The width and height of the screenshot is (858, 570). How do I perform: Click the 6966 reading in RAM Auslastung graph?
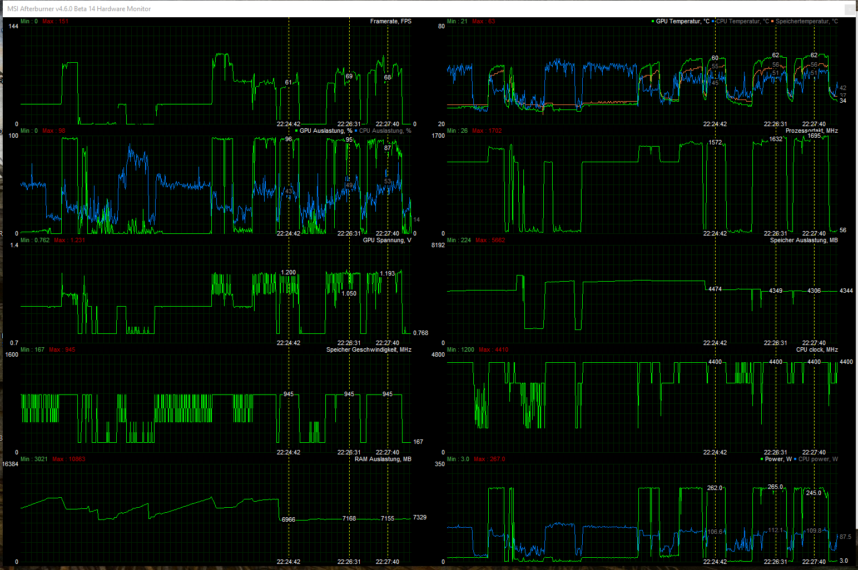(289, 520)
